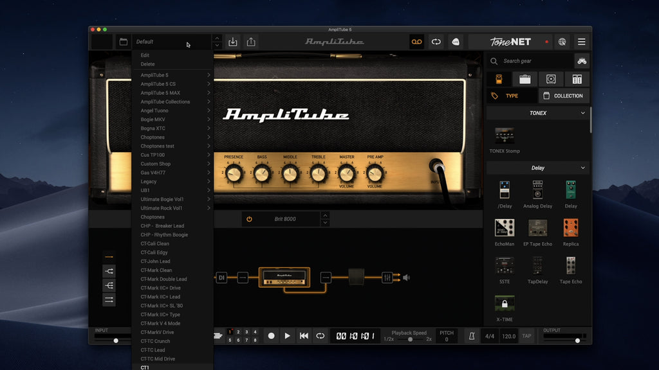Click the LIVE mode icon in the toolbar
Viewport: 659px width, 370px height.
456,41
